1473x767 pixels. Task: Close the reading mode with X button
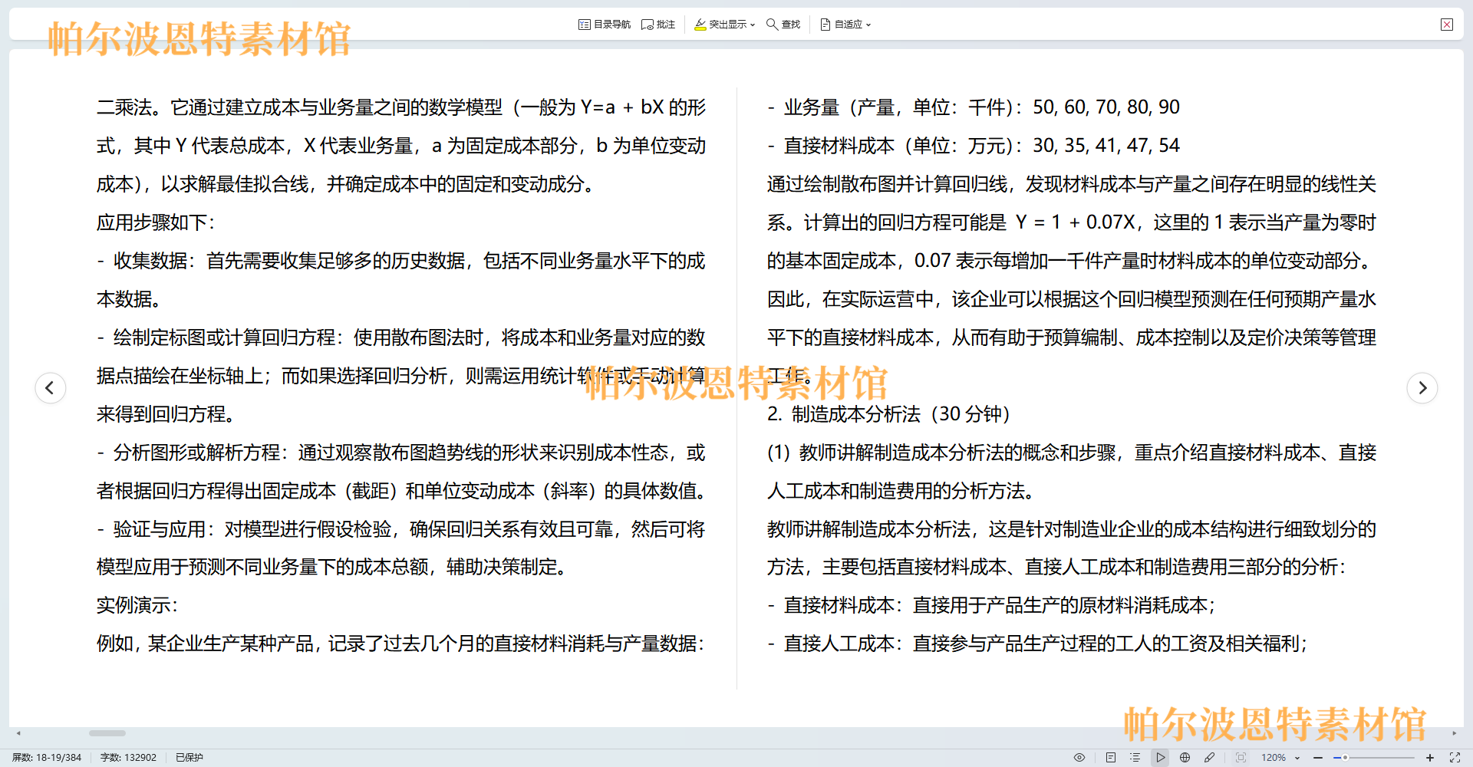point(1447,25)
